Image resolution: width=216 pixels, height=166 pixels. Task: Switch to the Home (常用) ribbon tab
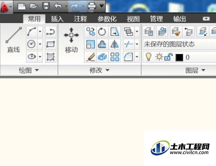[x=34, y=19]
